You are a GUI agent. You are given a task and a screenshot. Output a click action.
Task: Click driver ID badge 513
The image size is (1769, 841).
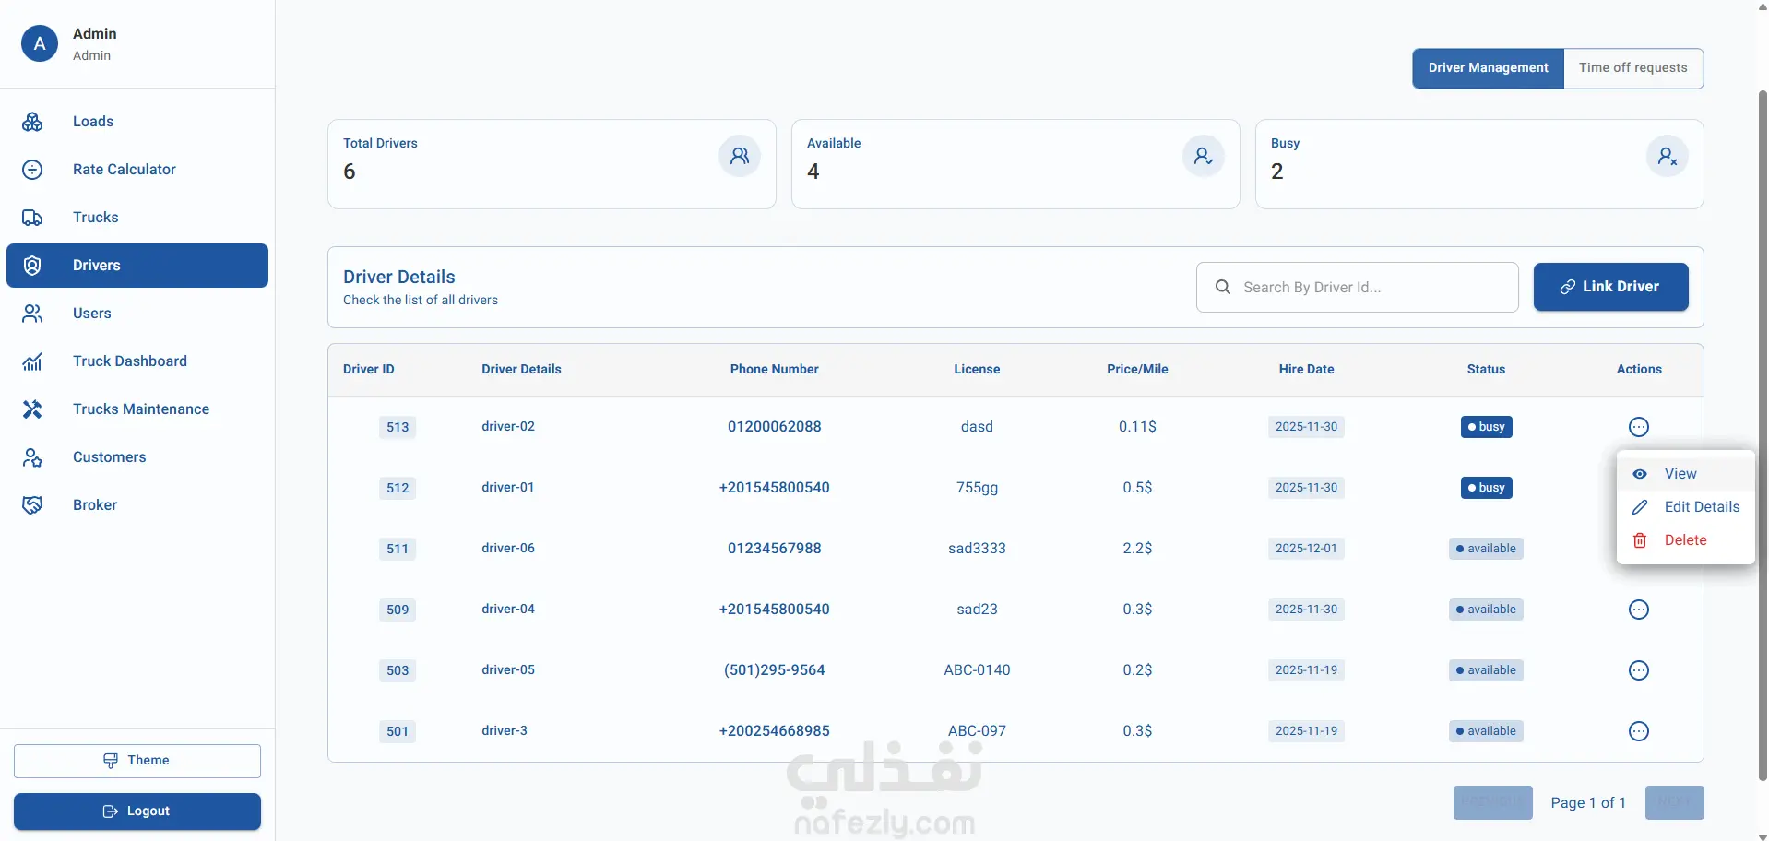tap(398, 427)
